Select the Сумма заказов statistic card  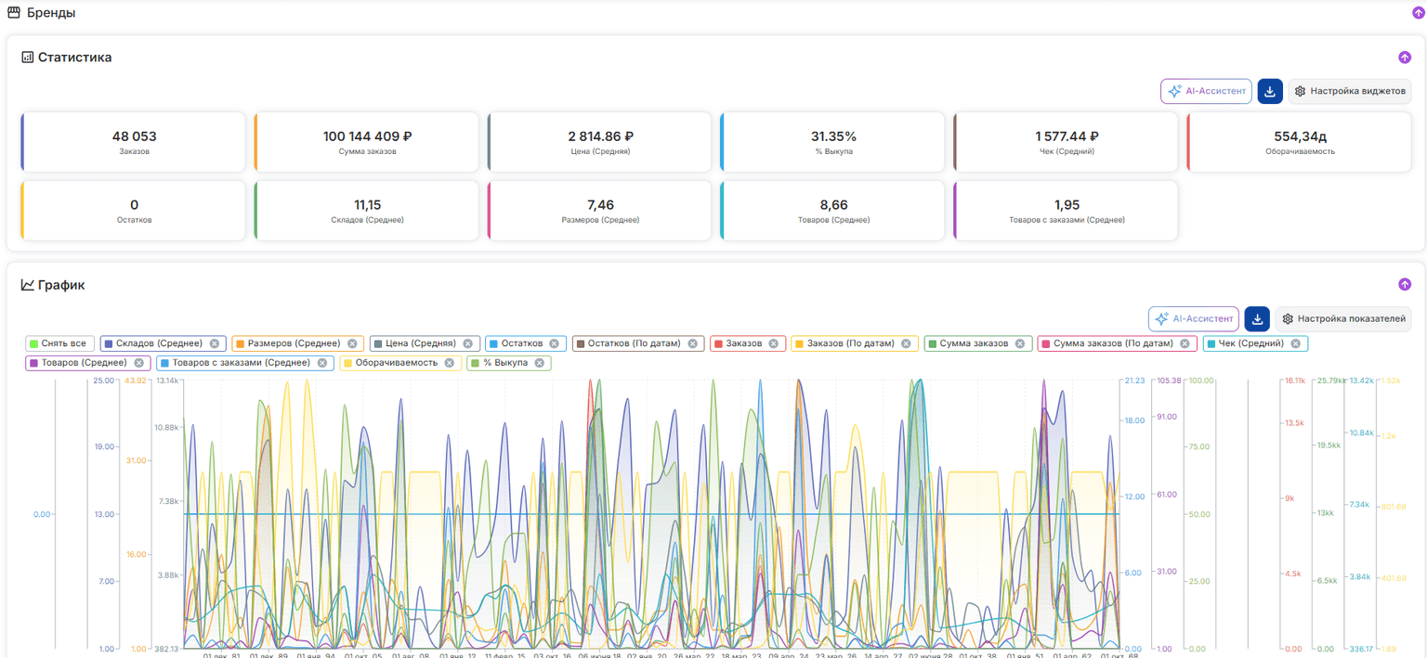pyautogui.click(x=367, y=142)
